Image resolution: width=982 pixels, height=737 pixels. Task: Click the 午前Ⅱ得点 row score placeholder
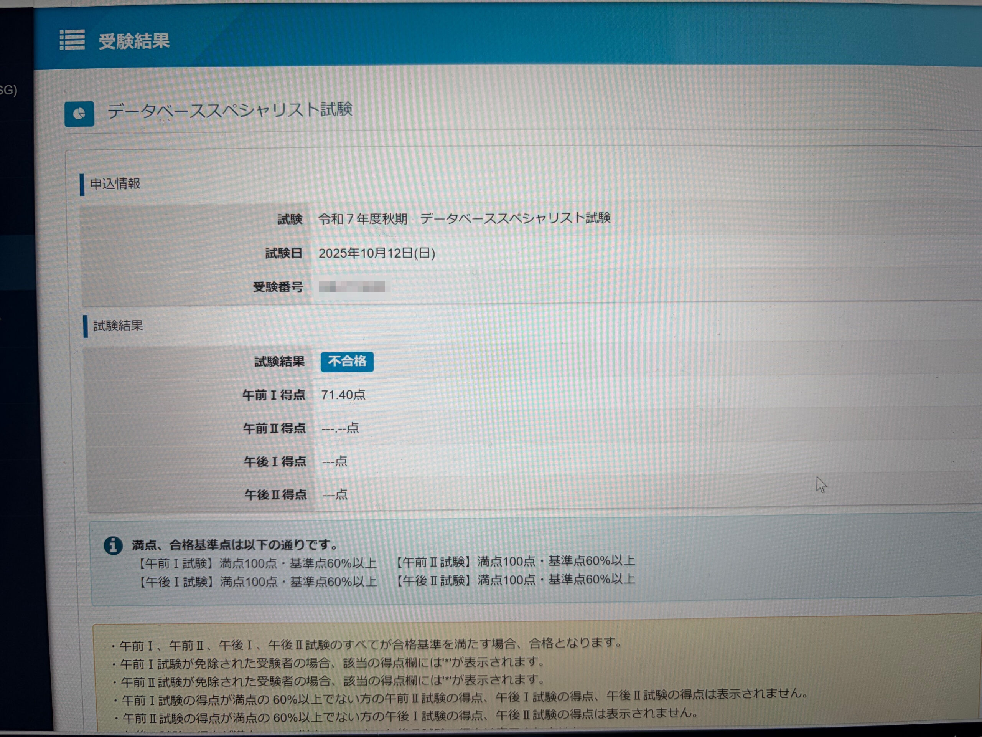click(x=339, y=428)
